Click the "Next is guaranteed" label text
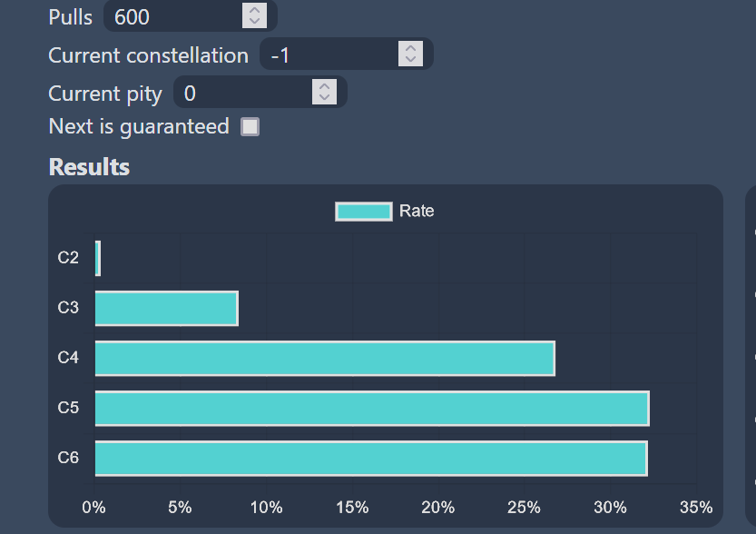 139,127
